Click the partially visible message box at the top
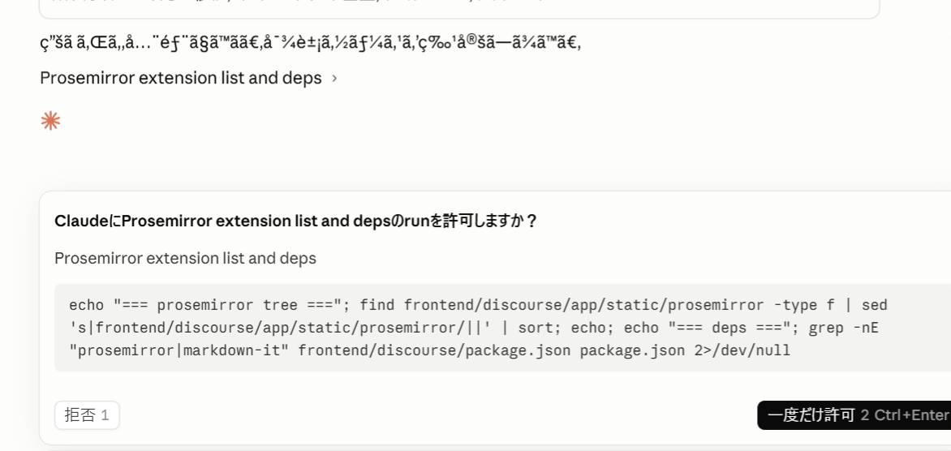The height and width of the screenshot is (451, 951). (459, 9)
